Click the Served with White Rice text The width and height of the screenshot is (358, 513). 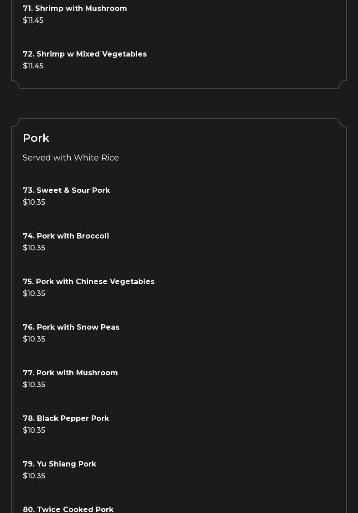71,158
